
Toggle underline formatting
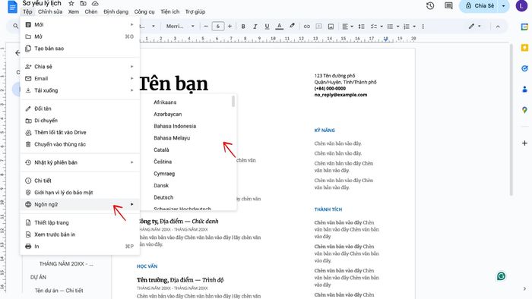tap(267, 26)
